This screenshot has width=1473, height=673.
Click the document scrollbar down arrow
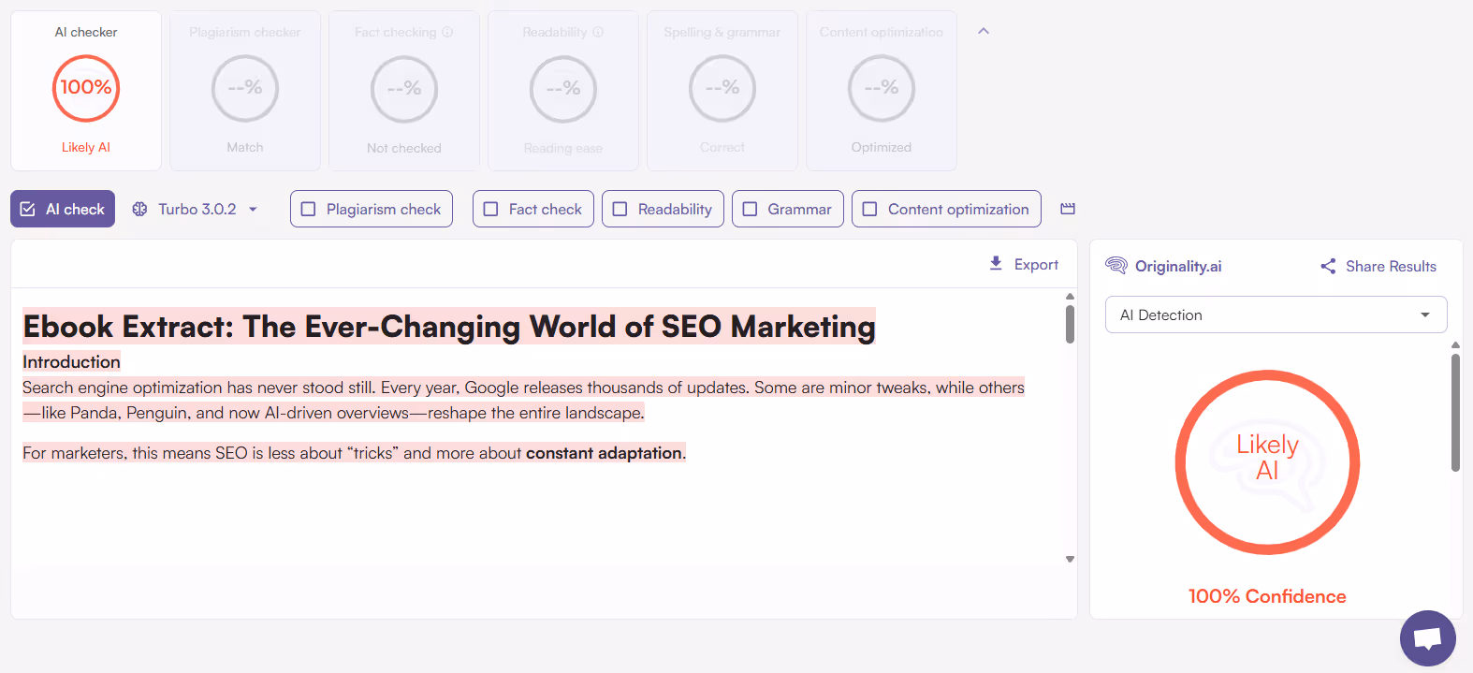click(1070, 559)
